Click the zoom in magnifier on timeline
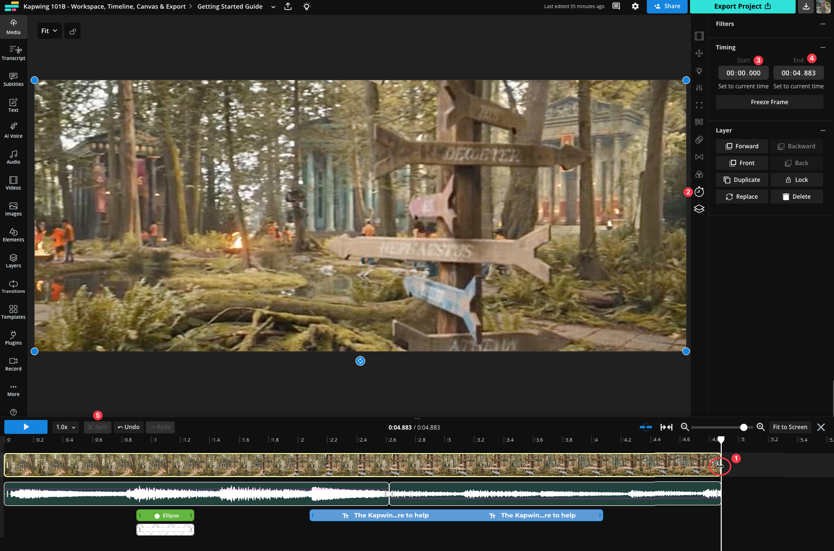 point(761,427)
